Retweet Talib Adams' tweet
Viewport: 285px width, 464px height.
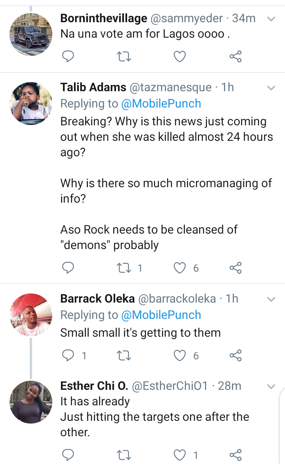(x=124, y=268)
